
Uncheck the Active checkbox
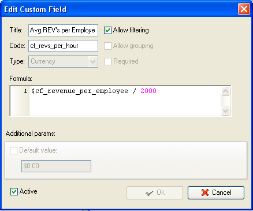[14, 191]
